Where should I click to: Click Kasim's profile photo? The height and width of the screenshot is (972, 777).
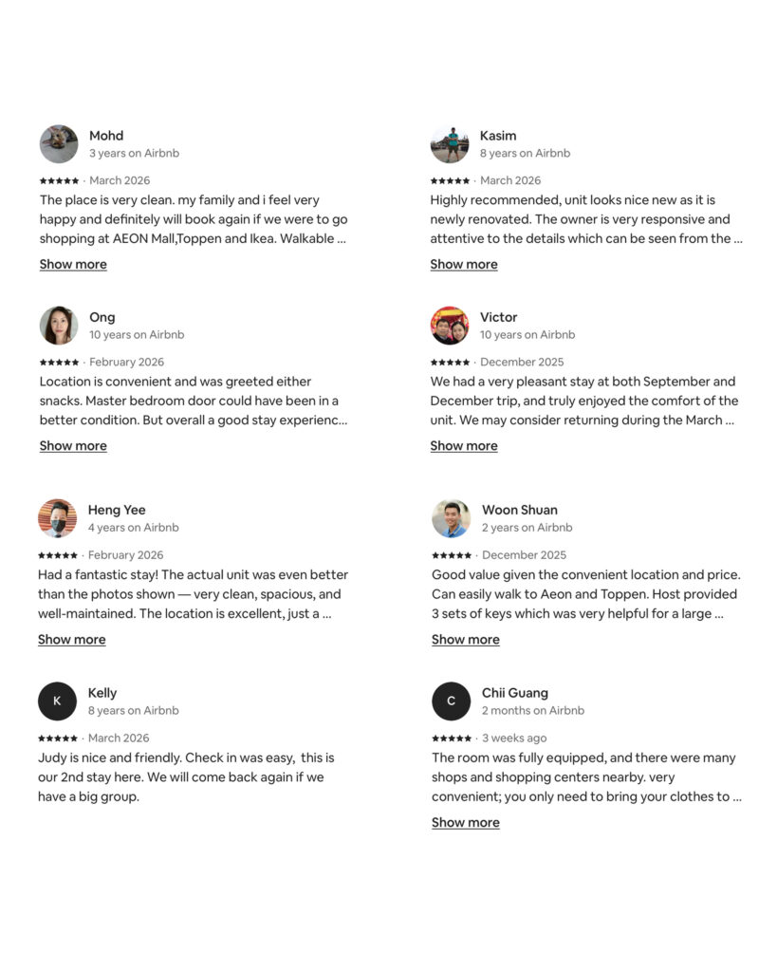450,144
